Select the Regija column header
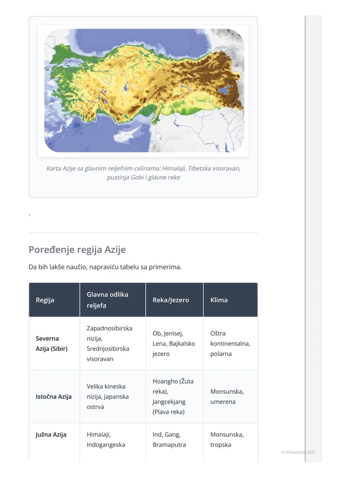 (45, 300)
